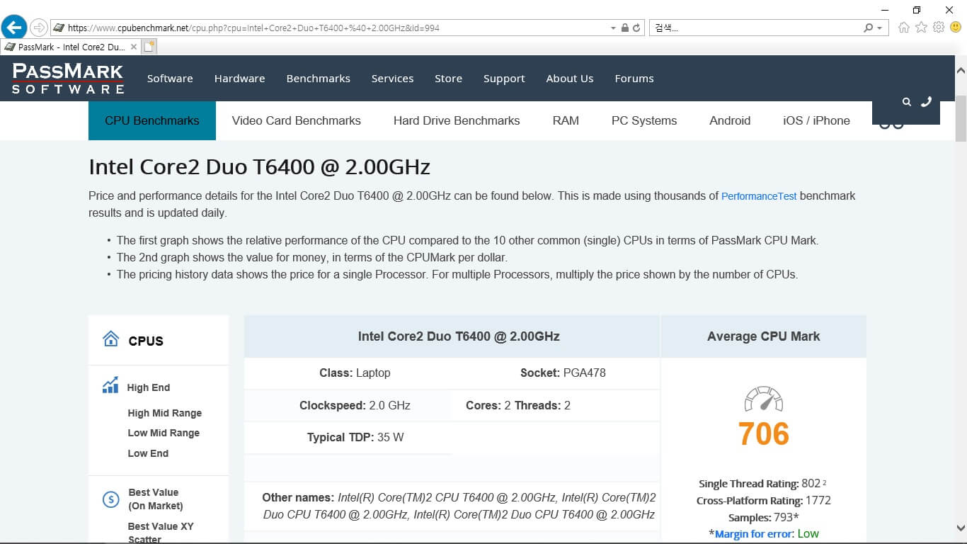Click the scrollbar down arrow
The width and height of the screenshot is (967, 544).
tap(961, 528)
